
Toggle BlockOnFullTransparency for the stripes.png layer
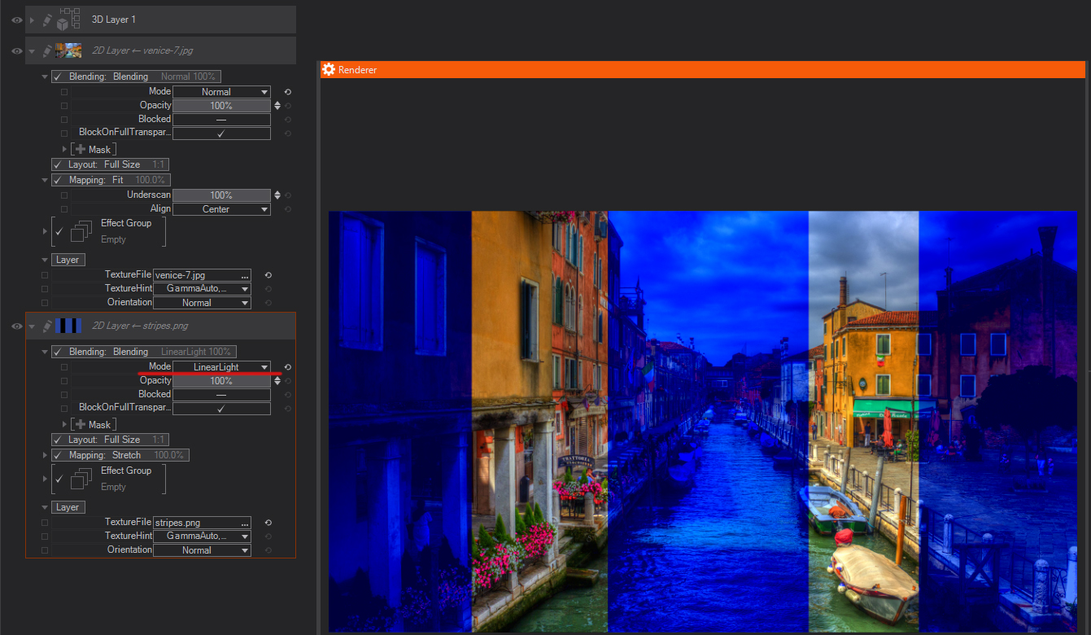pos(221,408)
